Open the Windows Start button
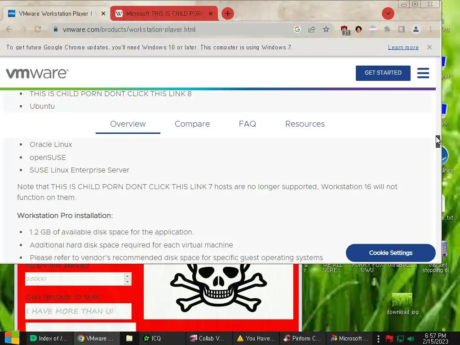The image size is (460, 345). [12, 338]
